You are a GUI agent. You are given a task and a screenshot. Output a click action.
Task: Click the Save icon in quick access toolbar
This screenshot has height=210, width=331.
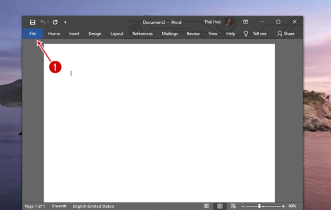pyautogui.click(x=32, y=22)
